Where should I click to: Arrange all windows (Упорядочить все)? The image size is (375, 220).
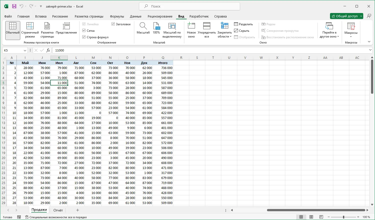click(207, 30)
